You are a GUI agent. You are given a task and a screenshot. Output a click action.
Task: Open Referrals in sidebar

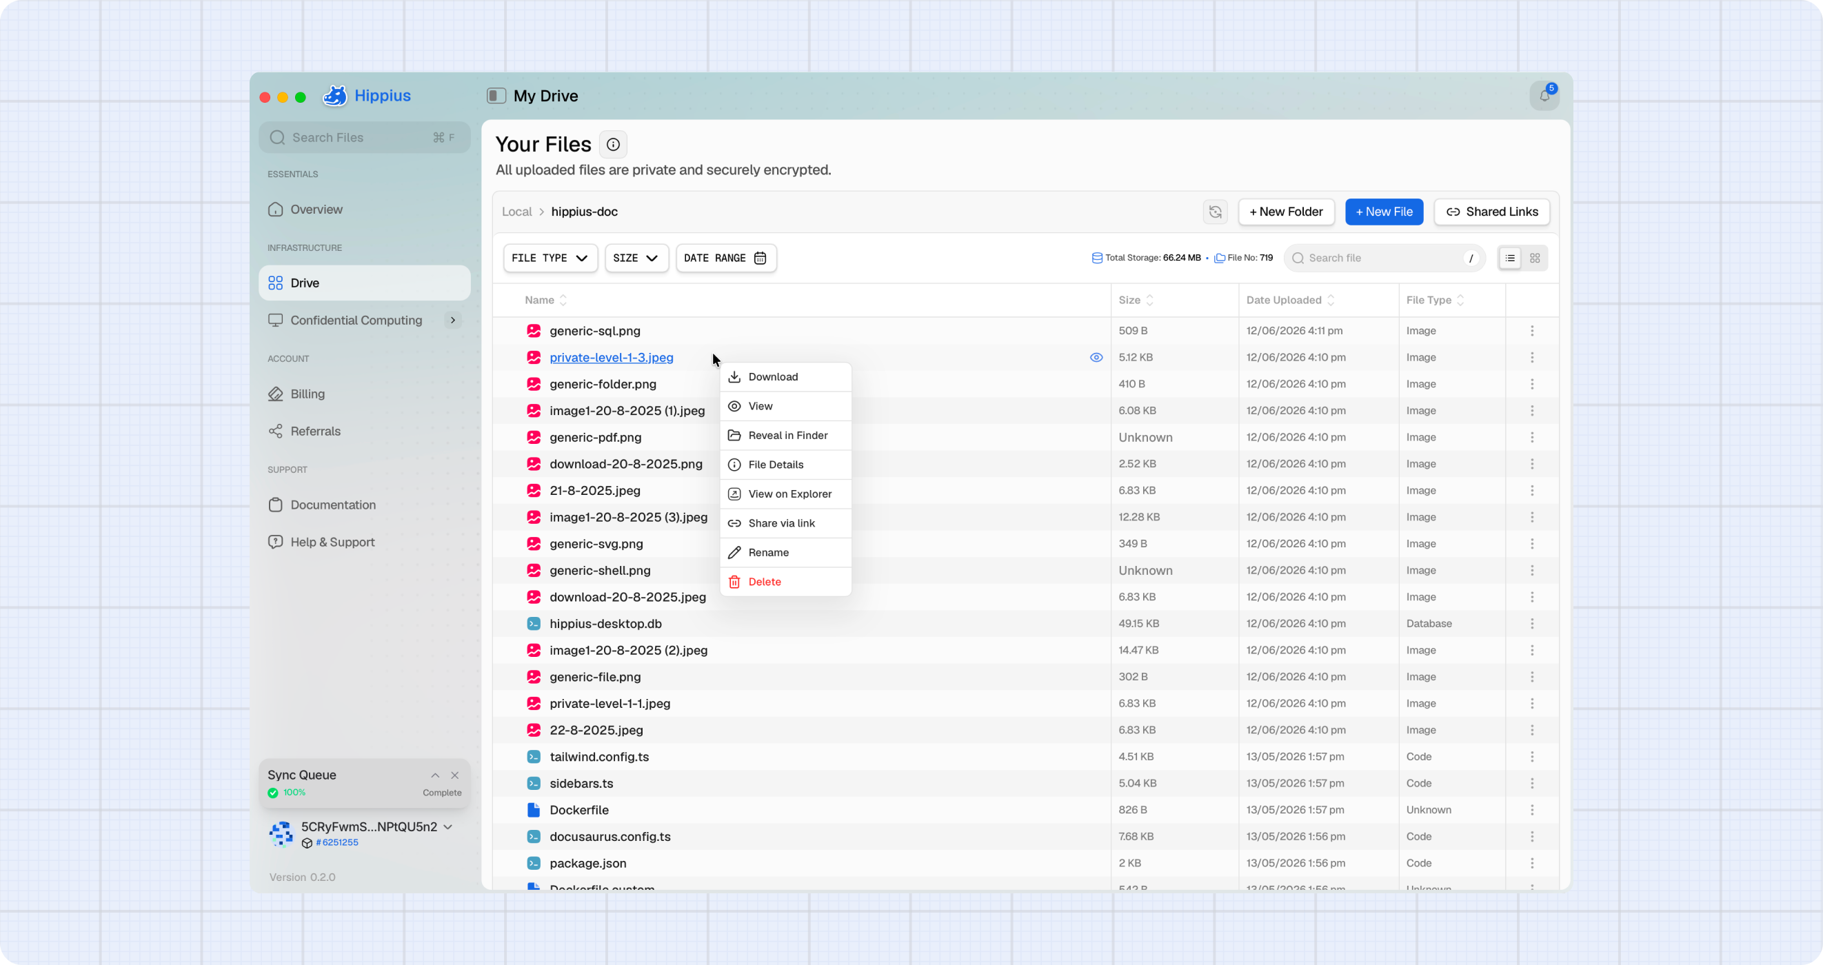coord(365,431)
